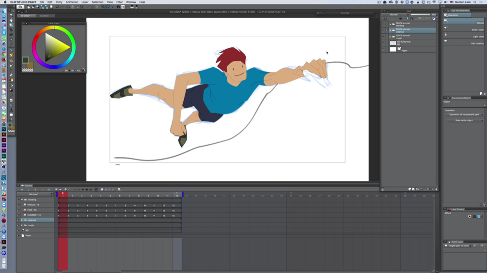This screenshot has width=487, height=273.
Task: Select the Zoom magnifier tool
Action: pyautogui.click(x=11, y=15)
